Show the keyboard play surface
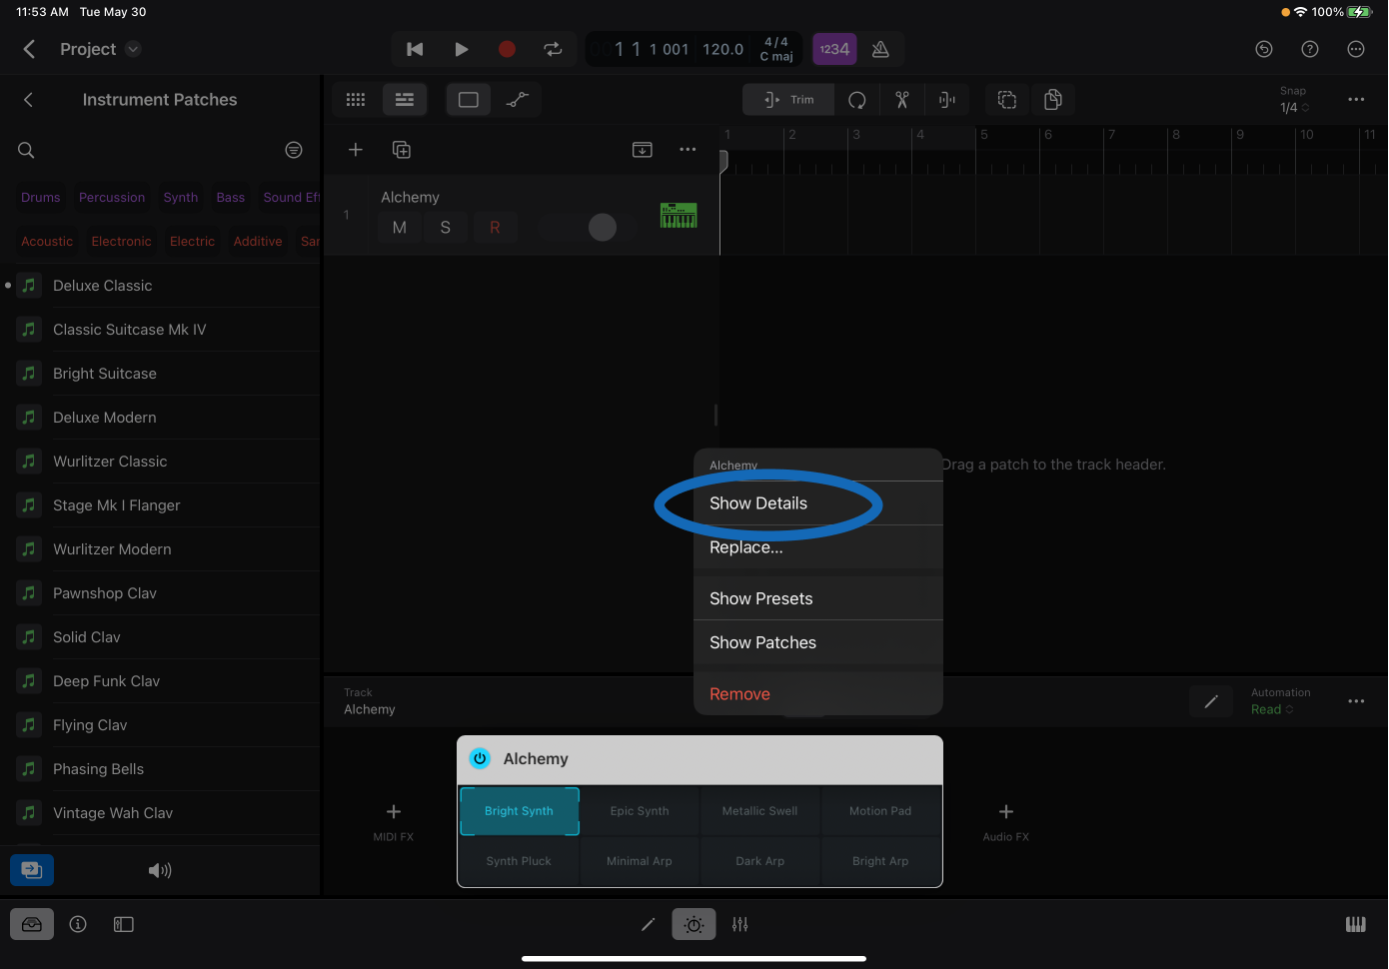Screen dimensions: 1389x969 point(1356,925)
